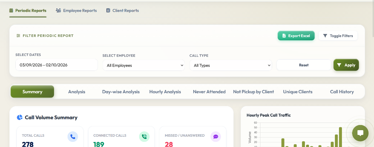
Task: Open the Analysis tab
Action: pyautogui.click(x=77, y=92)
